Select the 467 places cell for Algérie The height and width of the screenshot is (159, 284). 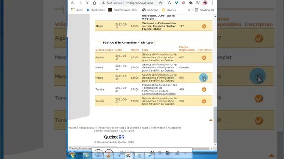(181, 57)
